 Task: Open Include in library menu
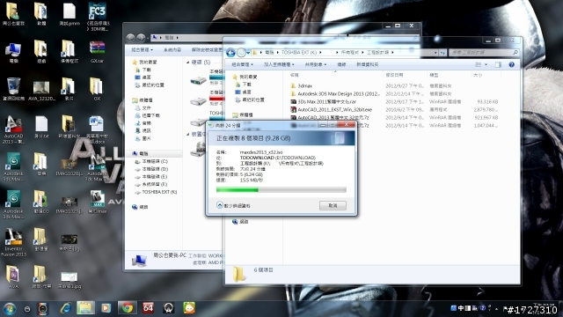(279, 64)
